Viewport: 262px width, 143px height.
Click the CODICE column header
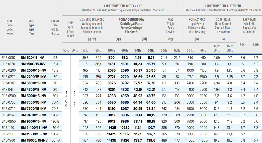coord(10,21)
